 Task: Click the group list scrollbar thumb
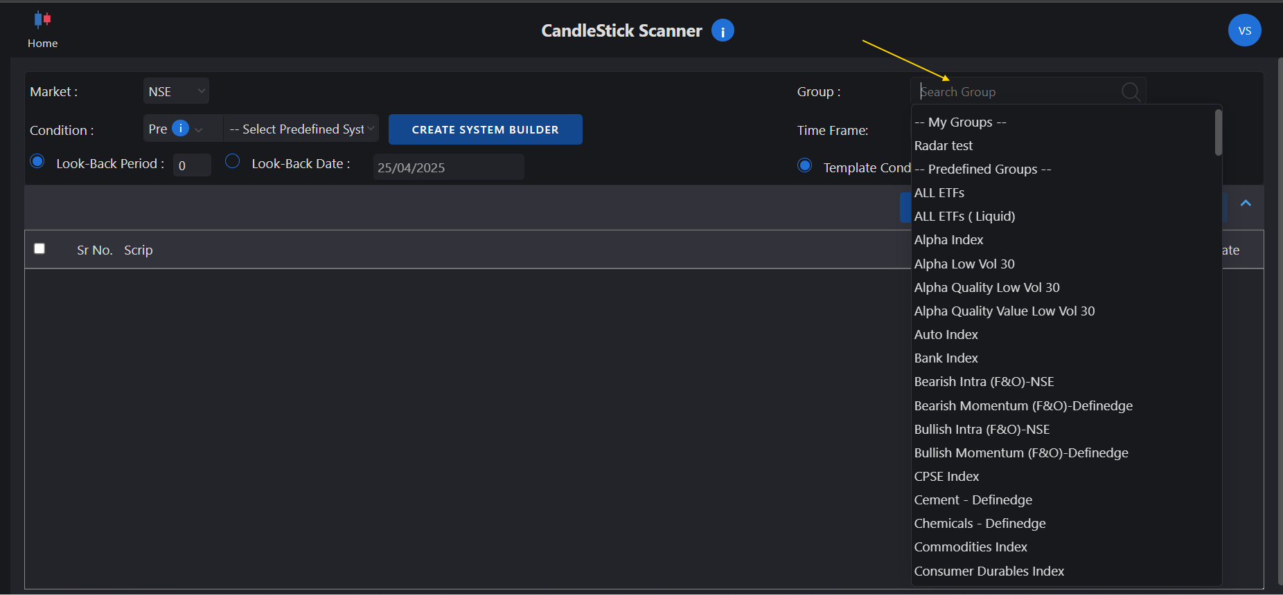[1218, 133]
